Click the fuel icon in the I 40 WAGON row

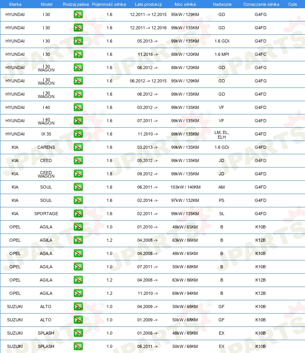click(78, 121)
